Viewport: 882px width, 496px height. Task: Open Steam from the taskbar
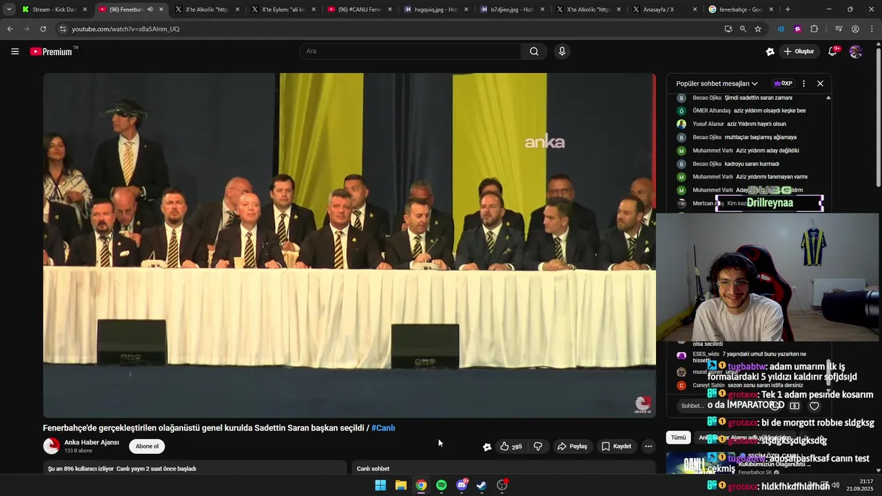point(482,485)
